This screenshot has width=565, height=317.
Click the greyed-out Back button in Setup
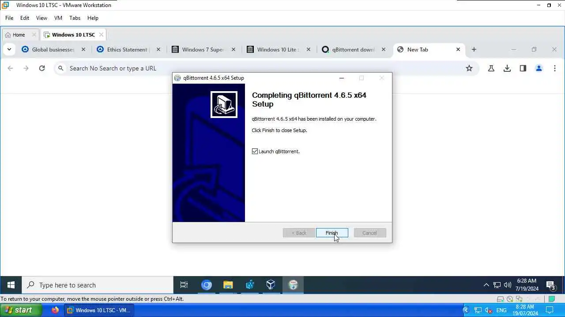[299, 233]
